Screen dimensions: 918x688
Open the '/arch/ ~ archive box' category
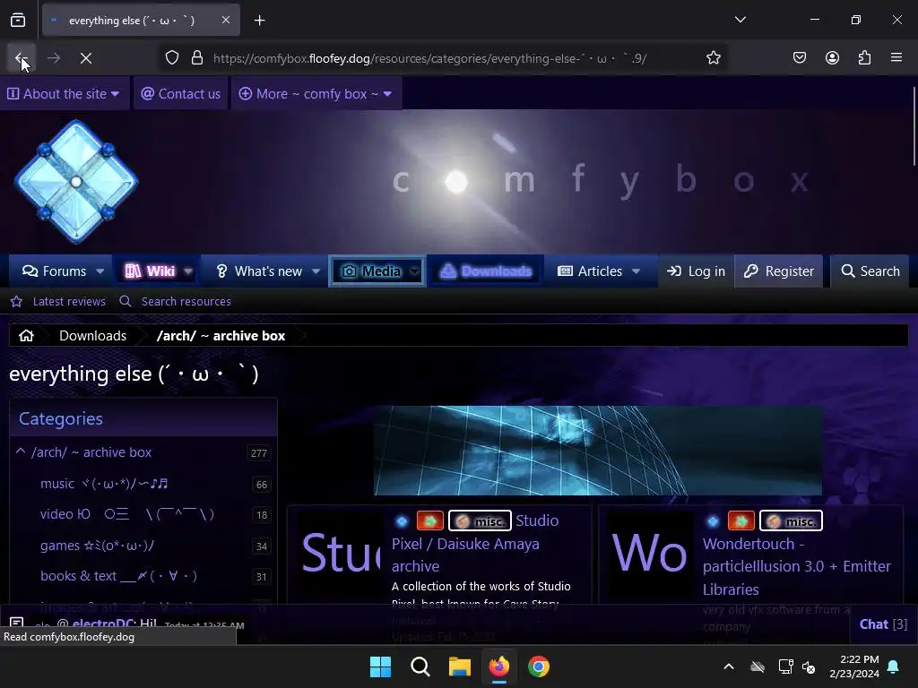(x=91, y=452)
